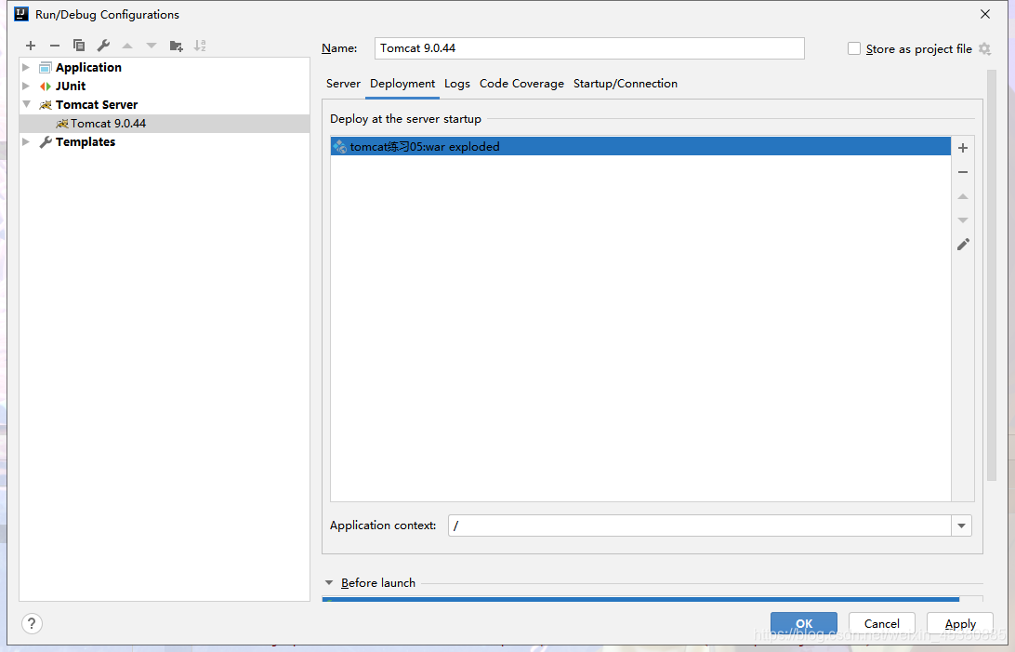Screen dimensions: 1015x652
Task: Open edit templates wrench icon in toolbar
Action: tap(103, 46)
